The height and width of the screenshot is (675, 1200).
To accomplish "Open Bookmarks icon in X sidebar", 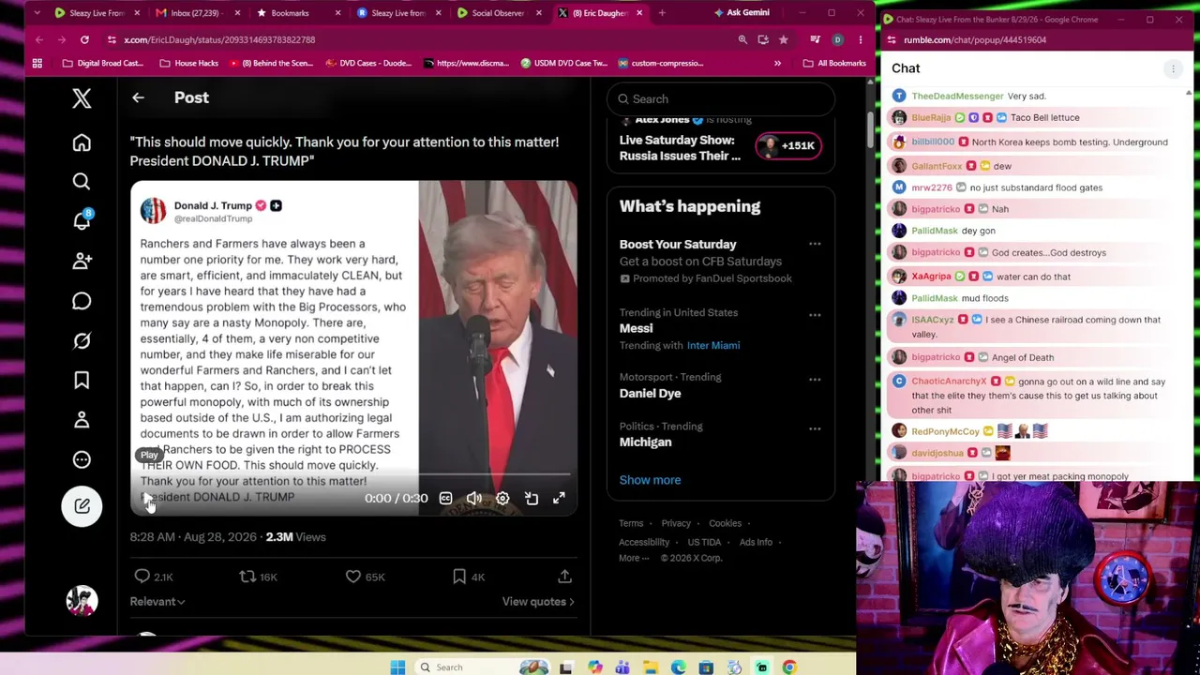I will pyautogui.click(x=82, y=380).
